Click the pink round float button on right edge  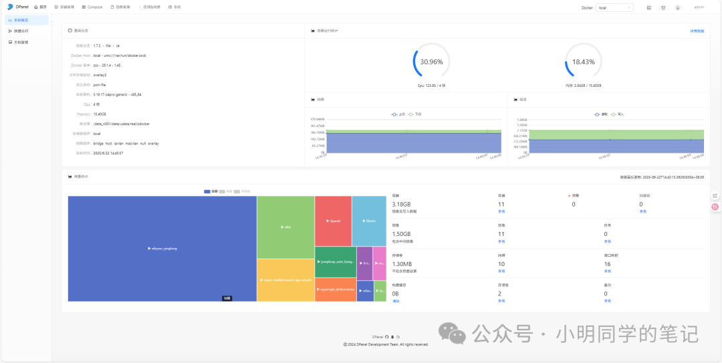tap(715, 207)
